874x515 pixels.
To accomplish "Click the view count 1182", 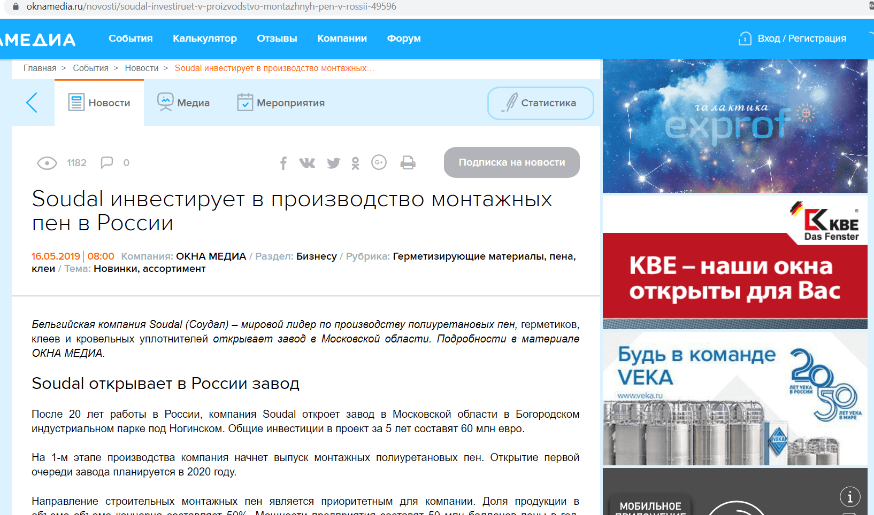I will pos(76,163).
